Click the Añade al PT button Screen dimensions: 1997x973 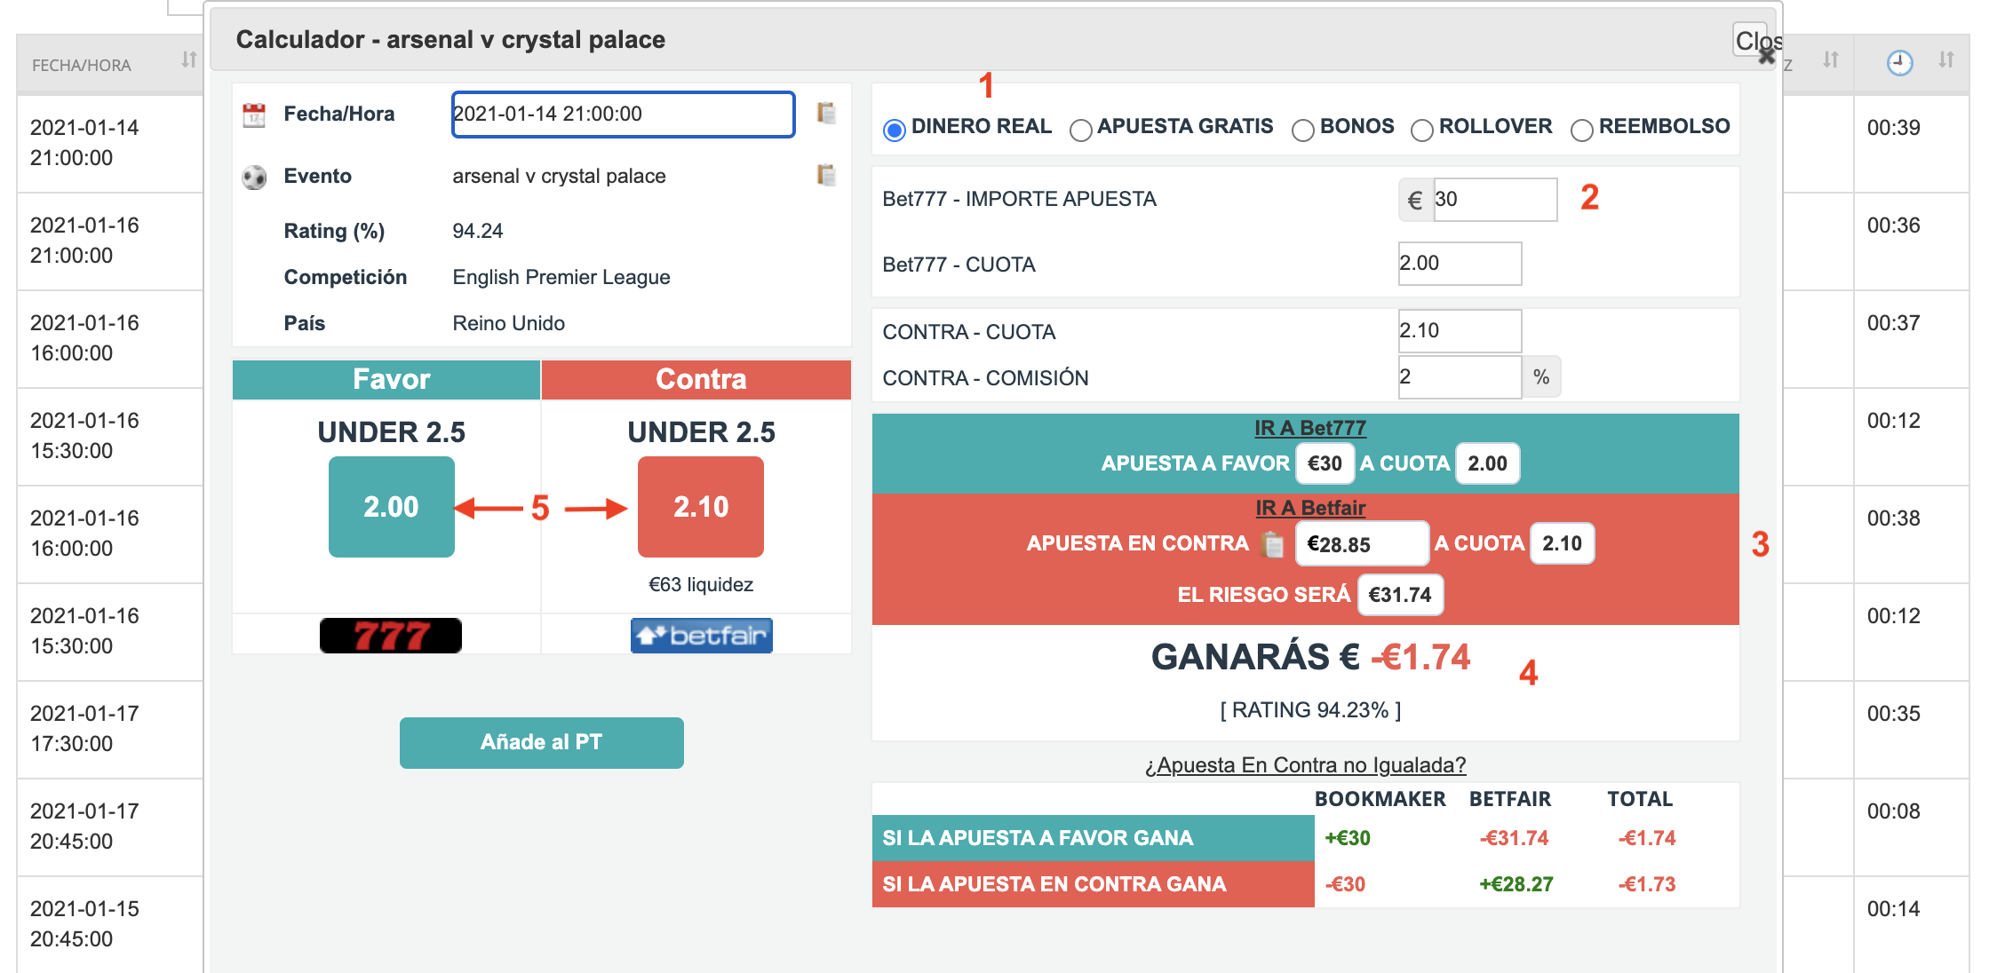[x=542, y=743]
